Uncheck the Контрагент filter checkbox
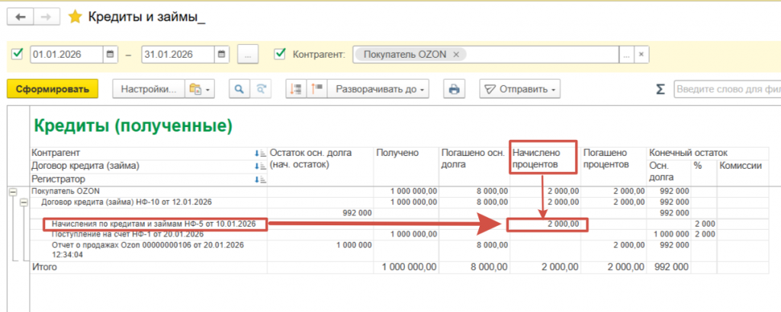The width and height of the screenshot is (781, 312). (280, 54)
